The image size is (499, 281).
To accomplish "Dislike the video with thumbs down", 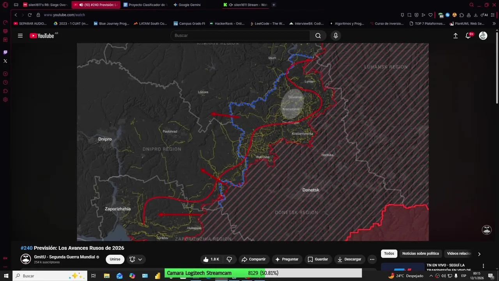I will pyautogui.click(x=229, y=259).
